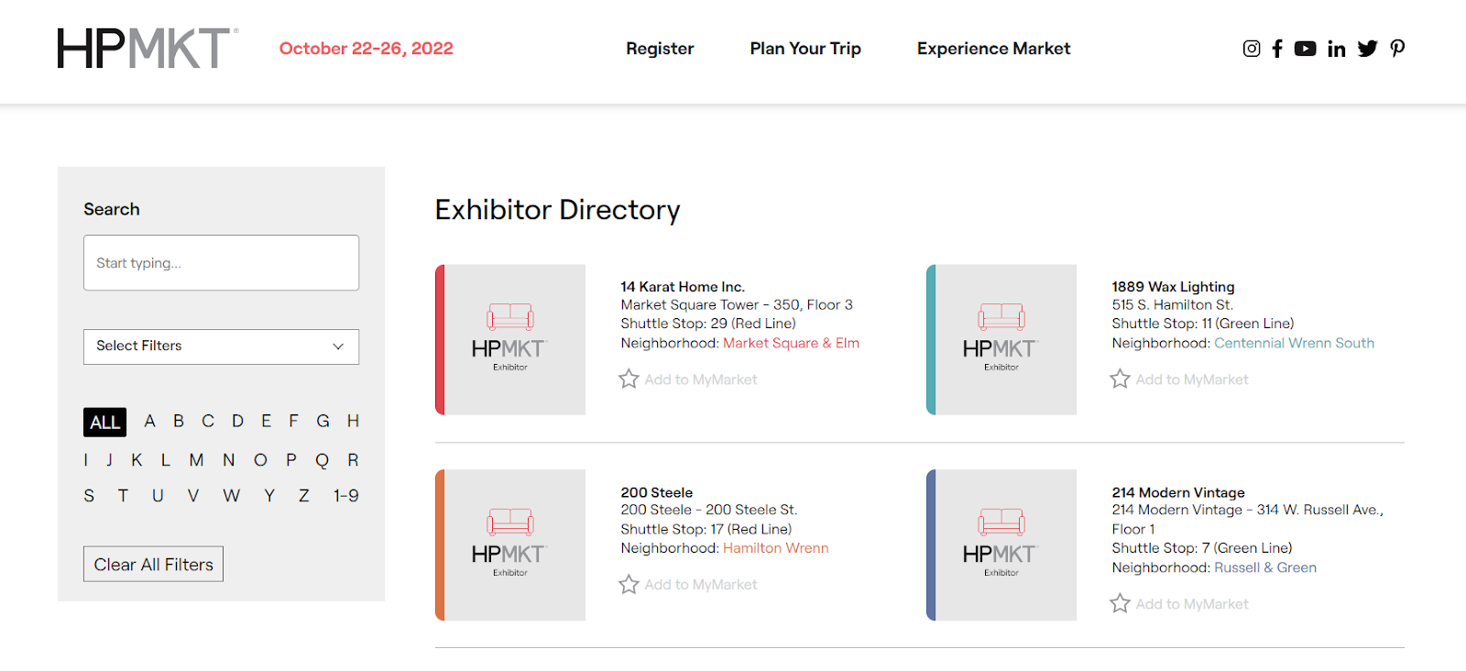Show ALL exhibitors in alphabet filter

[104, 422]
